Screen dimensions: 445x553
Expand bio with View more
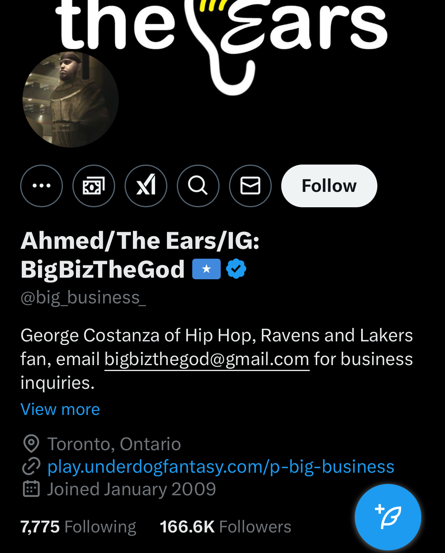[x=60, y=409]
